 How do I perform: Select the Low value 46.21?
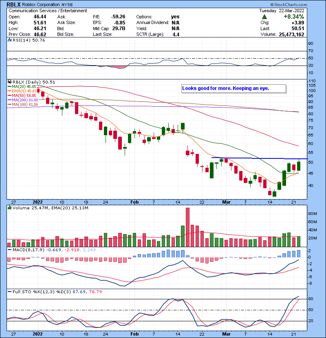pos(40,29)
